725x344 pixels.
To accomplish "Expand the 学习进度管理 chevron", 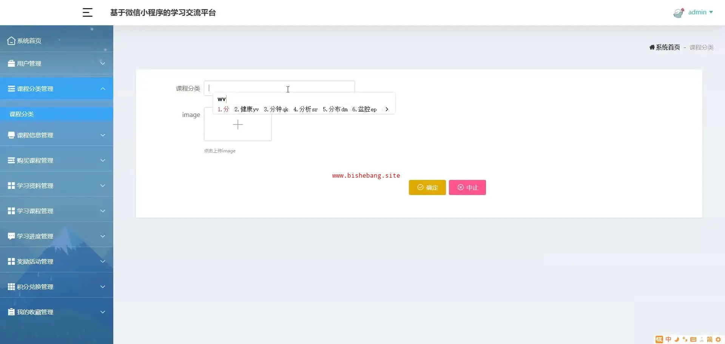I will coord(102,236).
